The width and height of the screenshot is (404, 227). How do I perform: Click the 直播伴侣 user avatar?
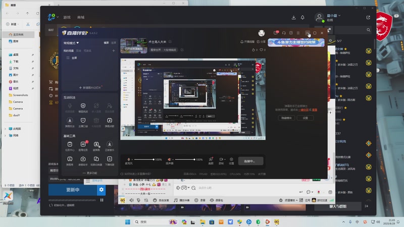(262, 33)
